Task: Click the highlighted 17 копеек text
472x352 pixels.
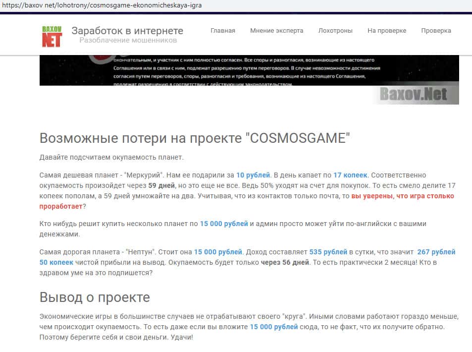Action: [350, 175]
